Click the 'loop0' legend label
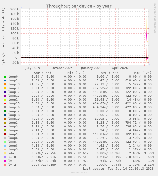 coord(13,77)
